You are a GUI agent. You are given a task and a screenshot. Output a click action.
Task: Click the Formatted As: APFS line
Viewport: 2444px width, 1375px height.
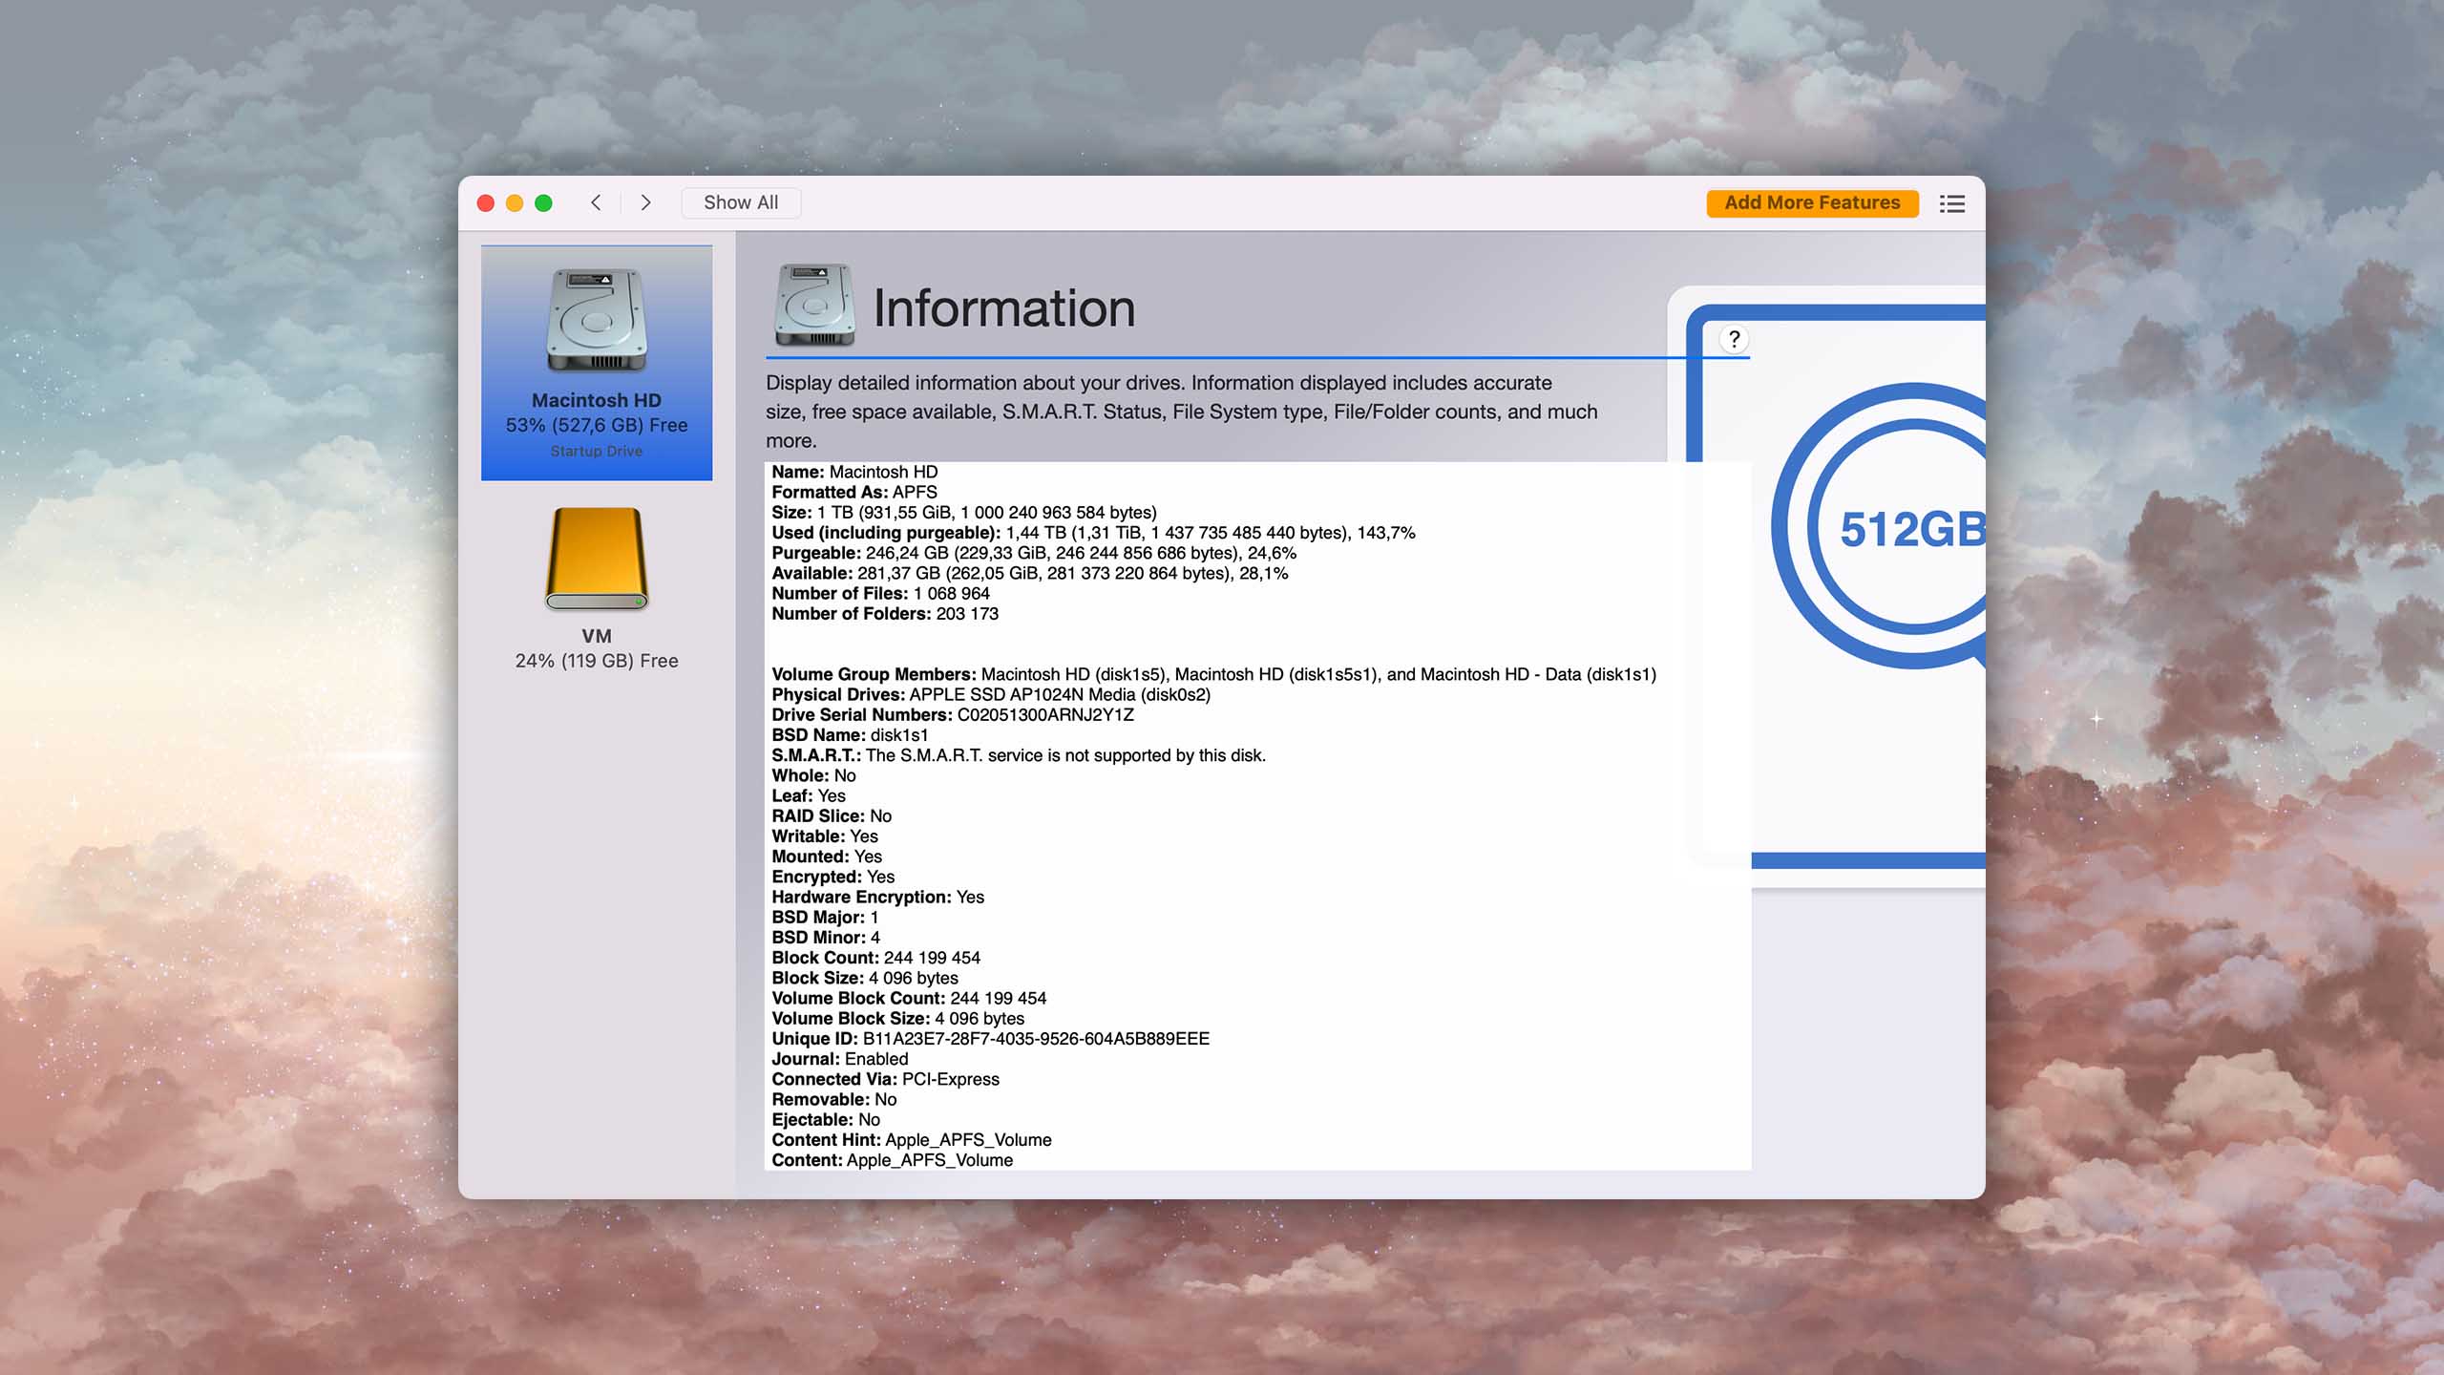click(854, 492)
